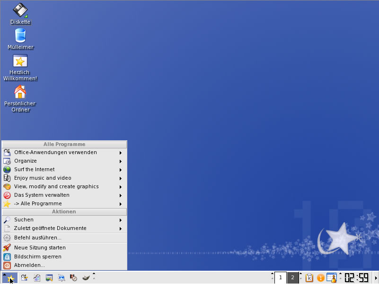Click Befehl ausführen... in the menu
The image size is (379, 284).
tap(38, 238)
